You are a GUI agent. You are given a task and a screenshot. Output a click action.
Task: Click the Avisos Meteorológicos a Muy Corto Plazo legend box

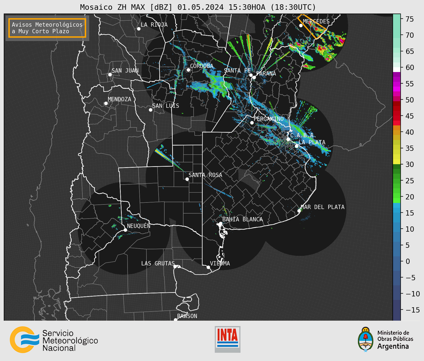[47, 28]
